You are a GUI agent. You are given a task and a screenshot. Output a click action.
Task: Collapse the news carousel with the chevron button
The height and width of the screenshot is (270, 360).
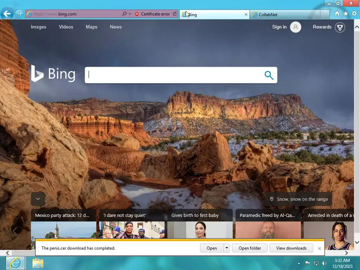click(x=38, y=199)
